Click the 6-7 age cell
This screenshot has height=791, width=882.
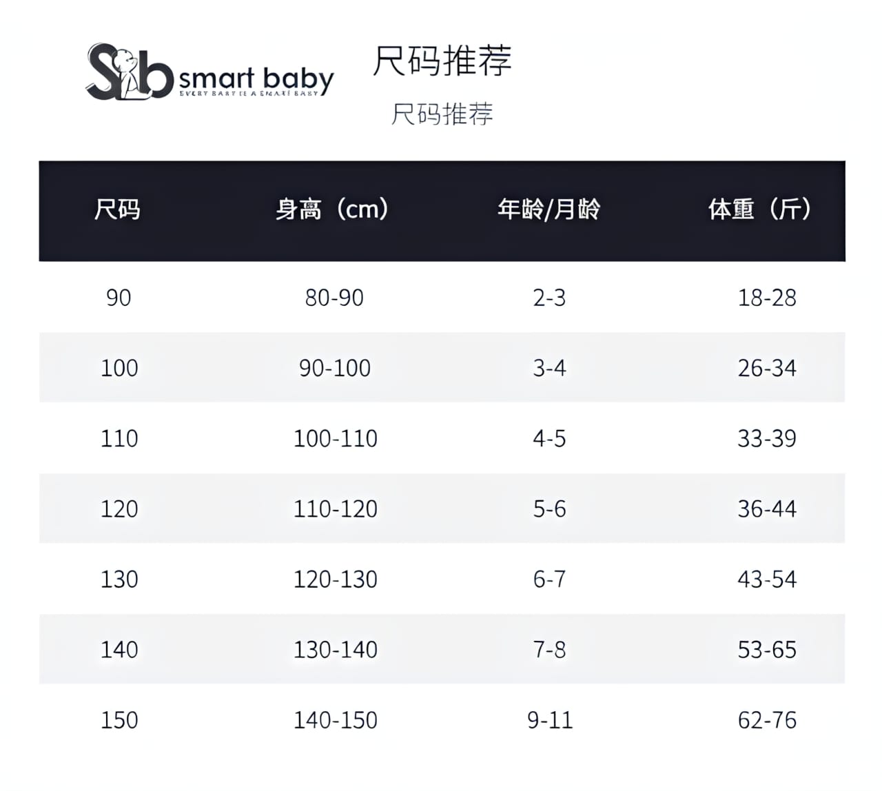coord(549,579)
